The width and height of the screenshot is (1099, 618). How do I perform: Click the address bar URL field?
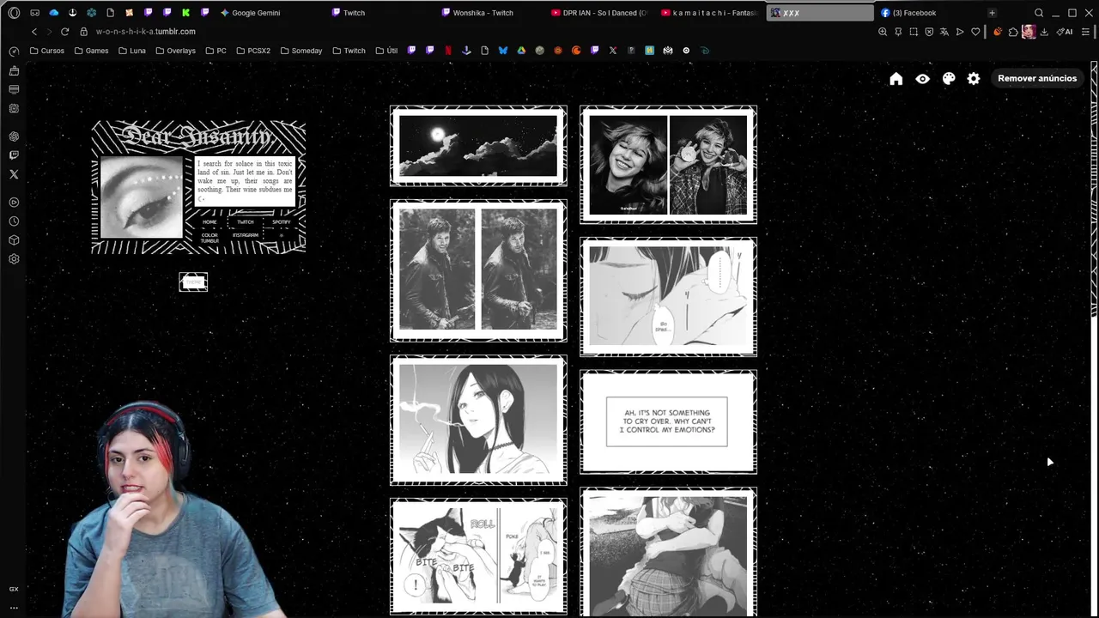(x=481, y=32)
